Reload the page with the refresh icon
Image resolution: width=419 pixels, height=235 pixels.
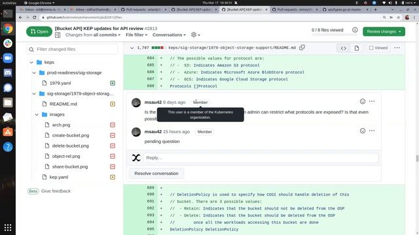[35, 18]
